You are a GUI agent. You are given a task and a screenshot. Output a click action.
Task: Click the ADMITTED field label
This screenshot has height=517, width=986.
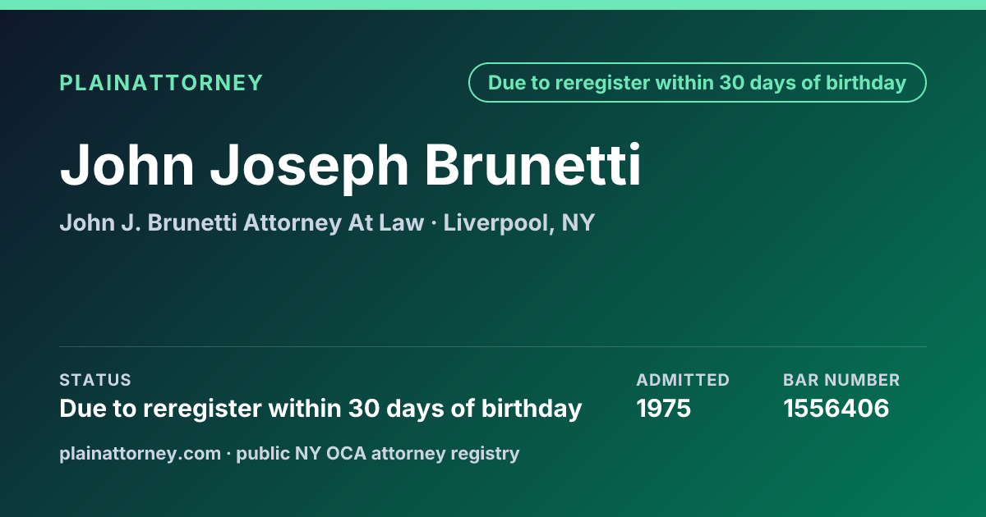click(x=683, y=380)
